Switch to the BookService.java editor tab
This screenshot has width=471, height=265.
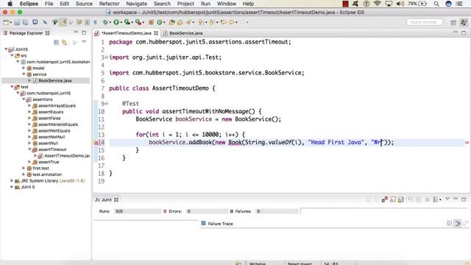pyautogui.click(x=183, y=33)
